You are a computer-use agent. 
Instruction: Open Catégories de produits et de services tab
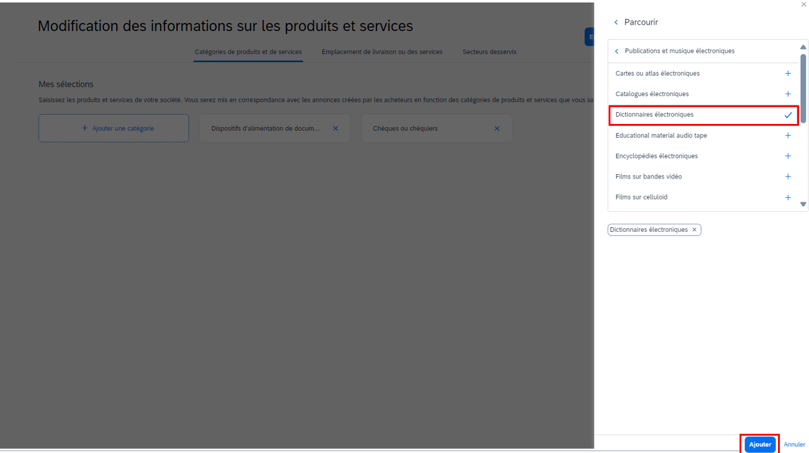[x=248, y=52]
